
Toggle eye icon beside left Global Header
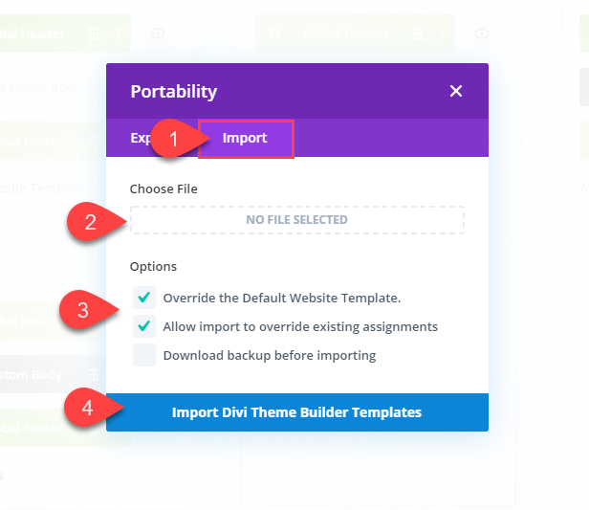[158, 33]
